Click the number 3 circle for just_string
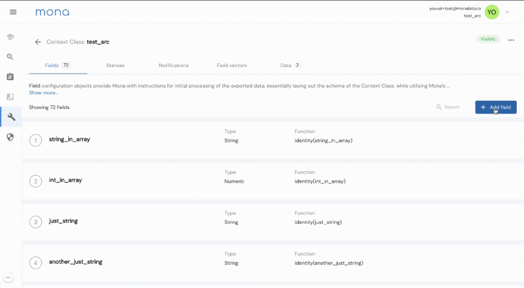The image size is (524, 288). click(x=36, y=222)
